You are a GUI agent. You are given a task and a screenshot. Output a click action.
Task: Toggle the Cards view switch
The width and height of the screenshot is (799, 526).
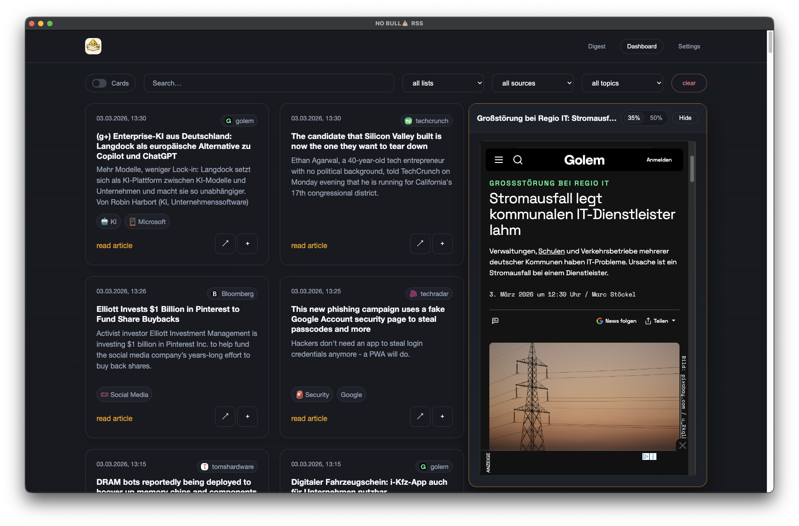click(100, 83)
